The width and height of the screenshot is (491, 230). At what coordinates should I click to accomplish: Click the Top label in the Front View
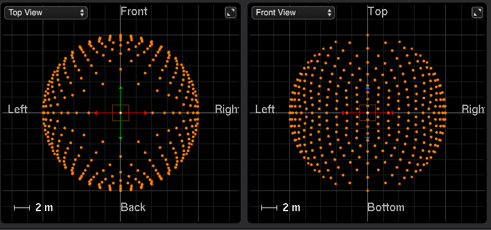(x=378, y=12)
